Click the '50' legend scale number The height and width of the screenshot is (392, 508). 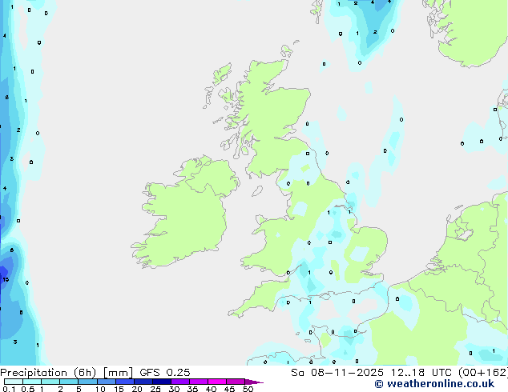coord(248,389)
